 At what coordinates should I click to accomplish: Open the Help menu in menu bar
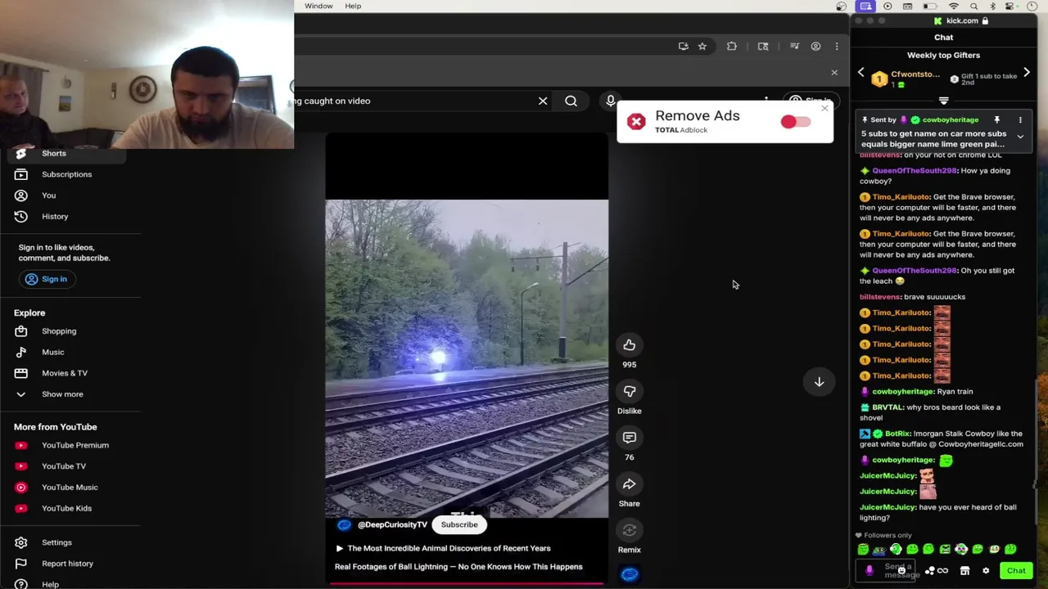[x=353, y=6]
